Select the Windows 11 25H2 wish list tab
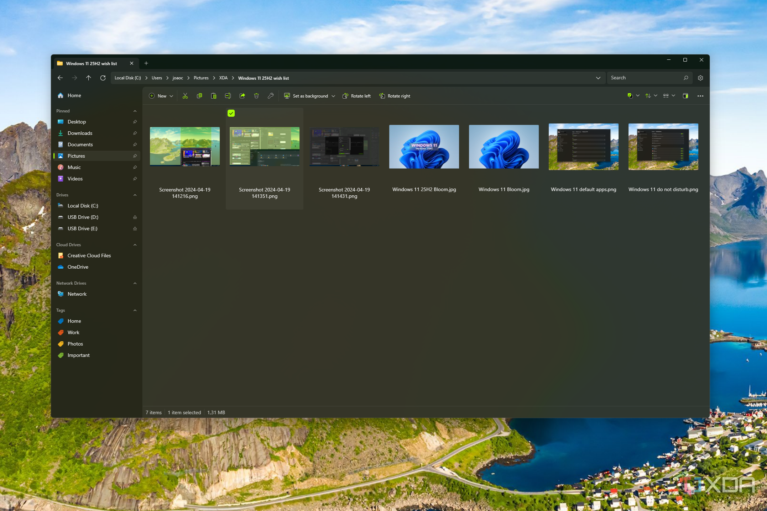 coord(92,63)
